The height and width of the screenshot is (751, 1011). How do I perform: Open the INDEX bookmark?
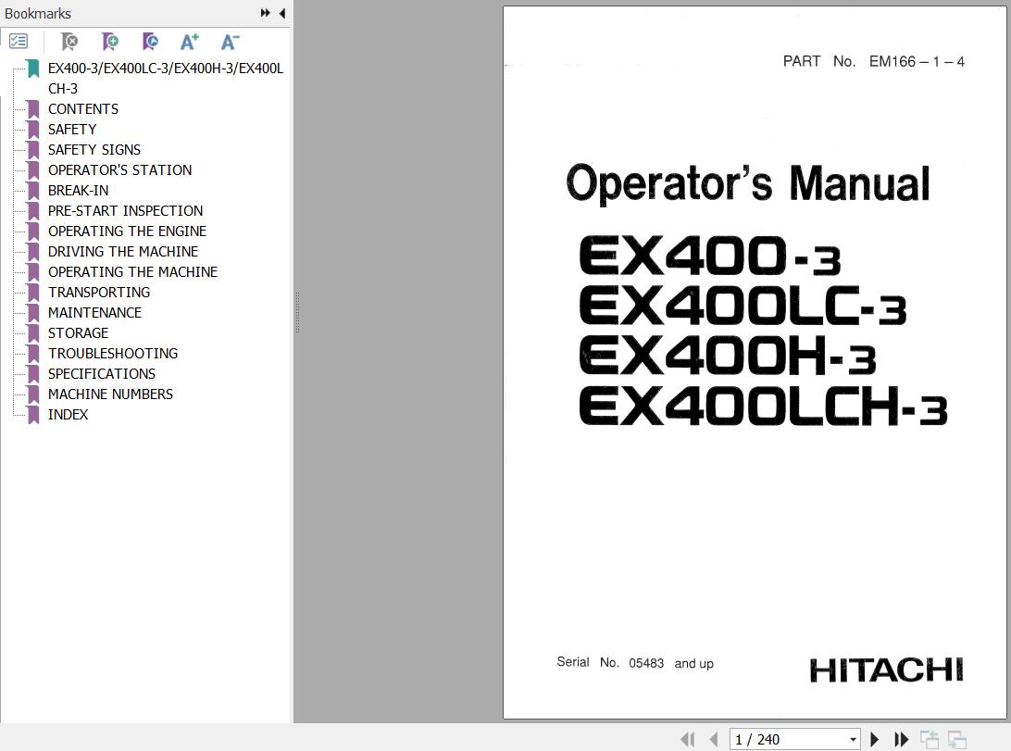click(68, 415)
